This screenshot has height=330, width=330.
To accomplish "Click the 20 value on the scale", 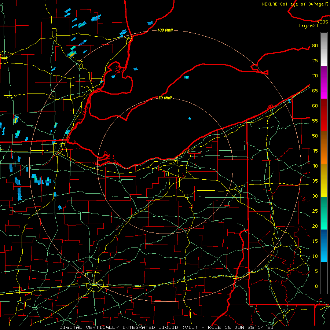I will tap(315, 226).
